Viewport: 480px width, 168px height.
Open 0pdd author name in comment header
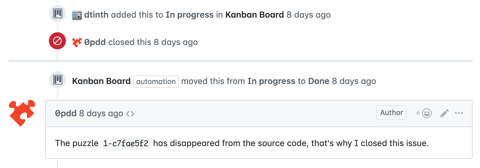point(66,114)
